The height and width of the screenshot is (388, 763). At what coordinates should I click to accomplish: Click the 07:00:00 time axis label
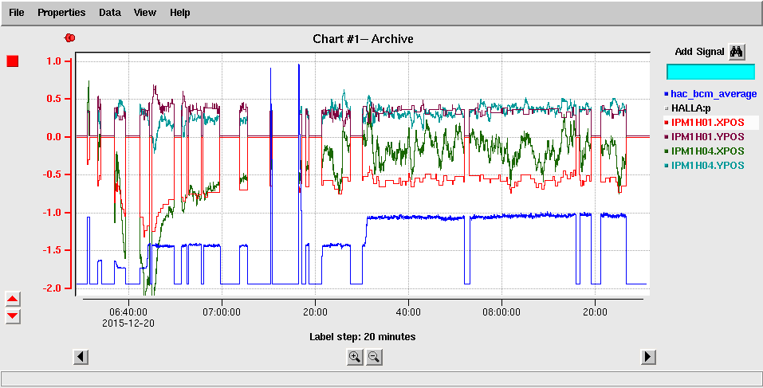(x=222, y=312)
